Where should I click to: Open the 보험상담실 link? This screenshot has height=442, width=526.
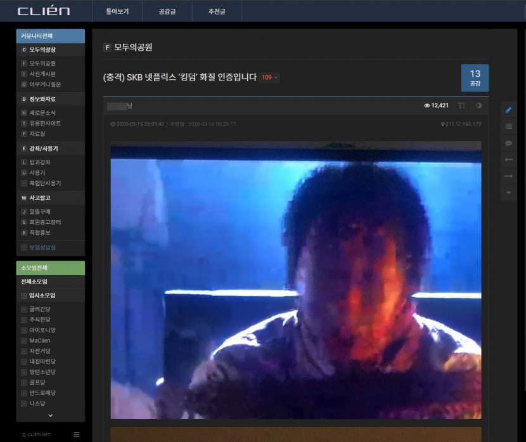(x=42, y=247)
